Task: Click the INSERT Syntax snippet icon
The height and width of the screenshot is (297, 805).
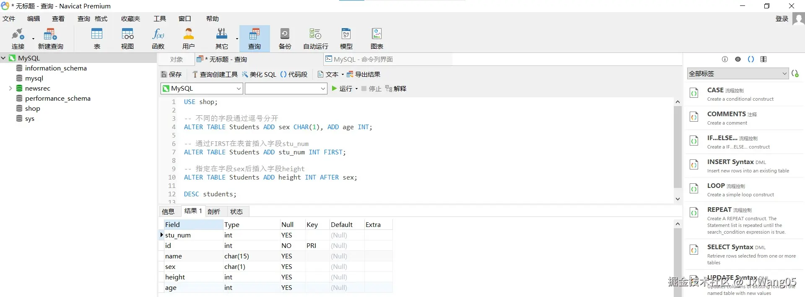Action: 694,165
